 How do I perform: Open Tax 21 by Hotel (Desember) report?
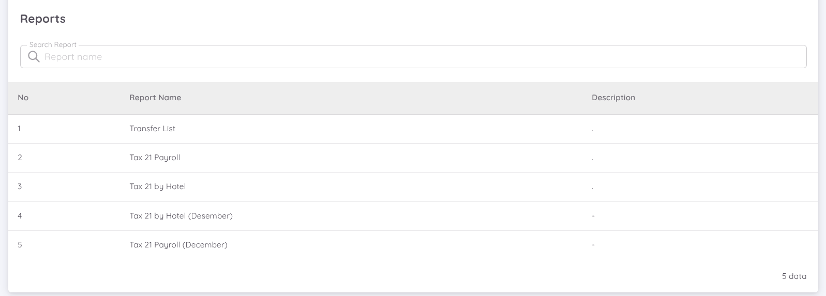(181, 216)
